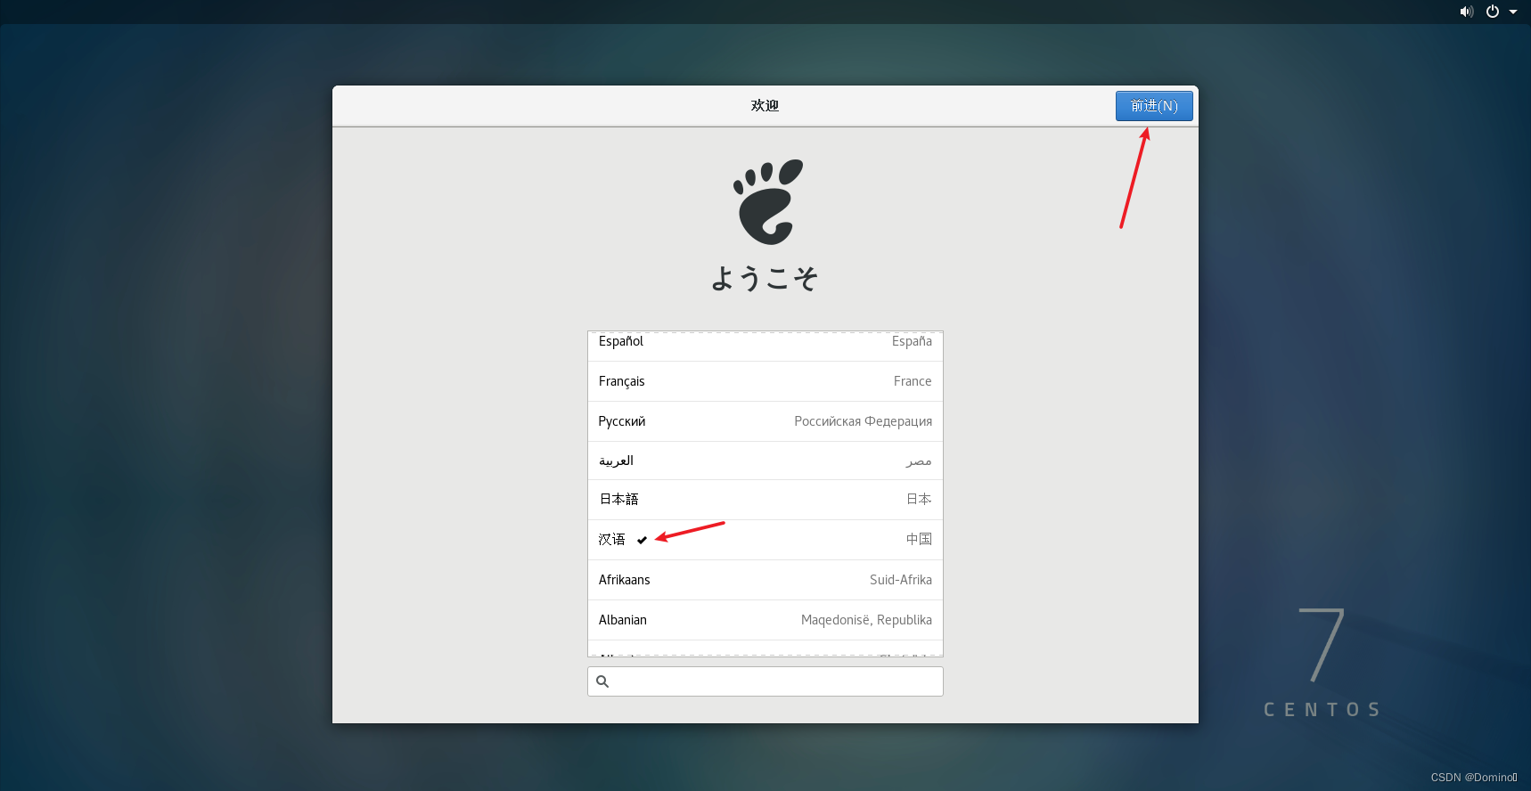Focus the language search input field
1531x791 pixels.
(765, 681)
